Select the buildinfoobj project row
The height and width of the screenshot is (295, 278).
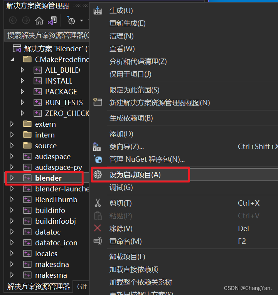(47, 221)
